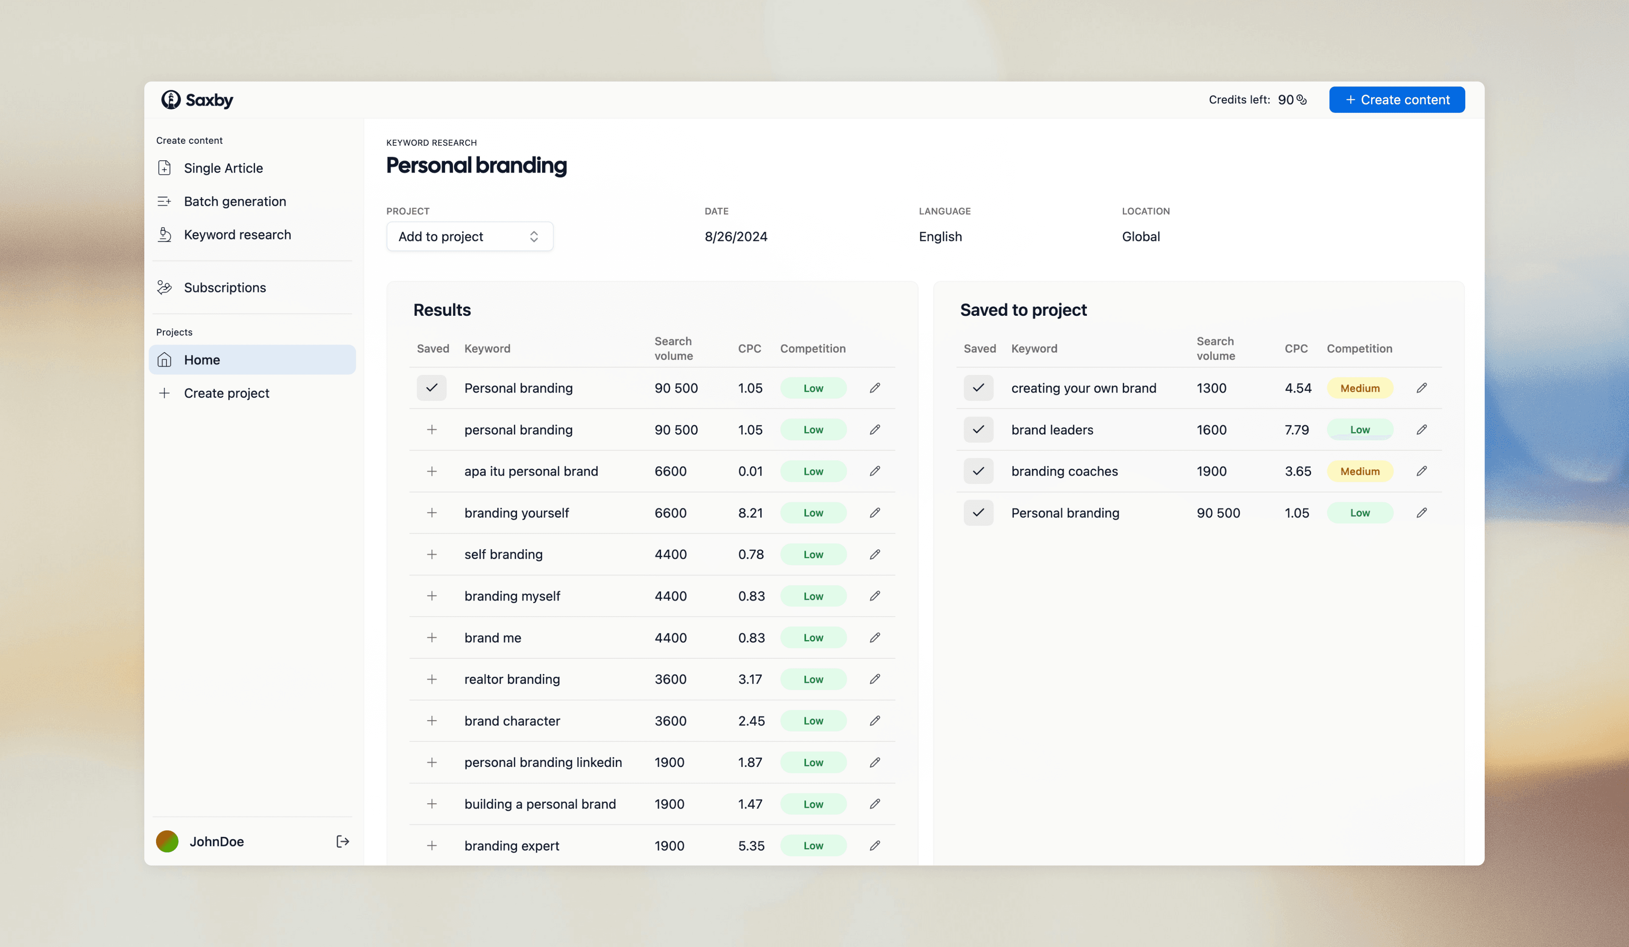The width and height of the screenshot is (1629, 947).
Task: Click the logout icon next to JohnDoe
Action: pyautogui.click(x=342, y=841)
